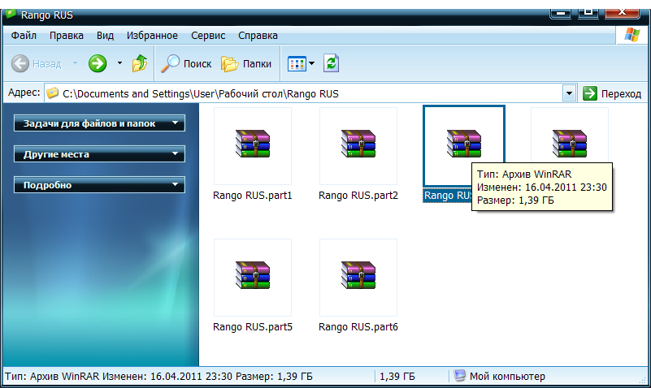Screen dimensions: 651x388
Task: Click the Rango RUS.part5 file name
Action: (253, 326)
